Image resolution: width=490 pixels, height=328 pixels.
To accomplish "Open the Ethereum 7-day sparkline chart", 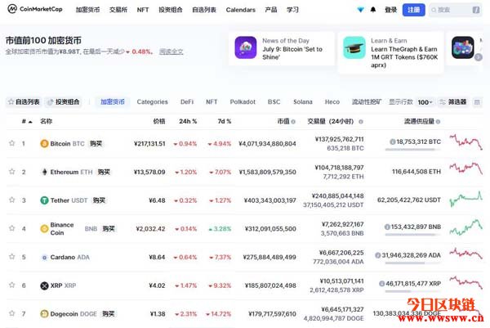I will [x=466, y=168].
